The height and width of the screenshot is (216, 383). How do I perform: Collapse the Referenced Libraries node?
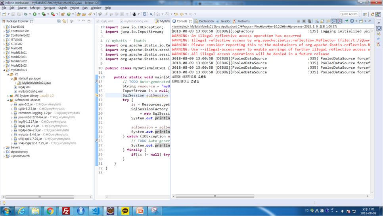(8, 100)
